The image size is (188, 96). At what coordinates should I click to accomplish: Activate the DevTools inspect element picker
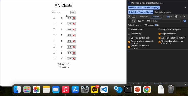click(129, 17)
